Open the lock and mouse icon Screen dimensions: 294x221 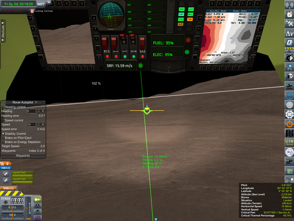289,152
